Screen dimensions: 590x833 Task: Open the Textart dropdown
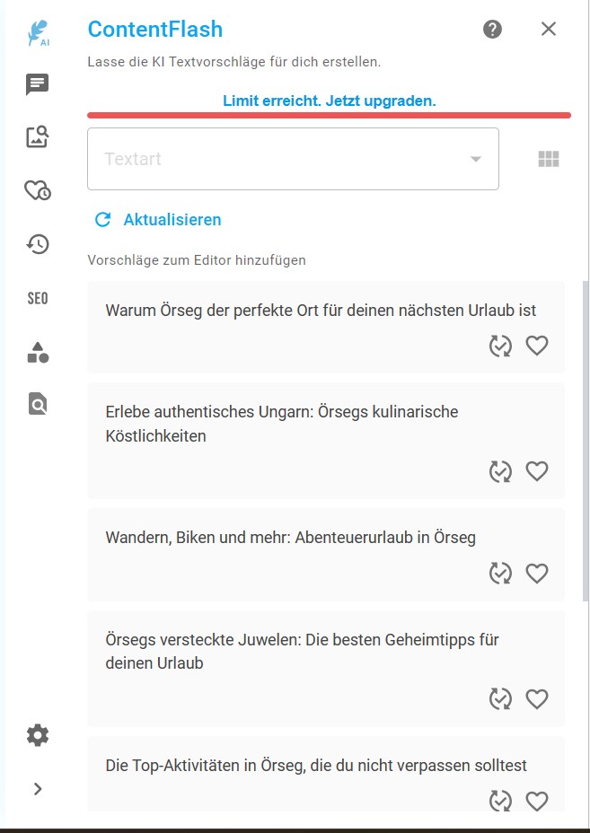coord(293,160)
